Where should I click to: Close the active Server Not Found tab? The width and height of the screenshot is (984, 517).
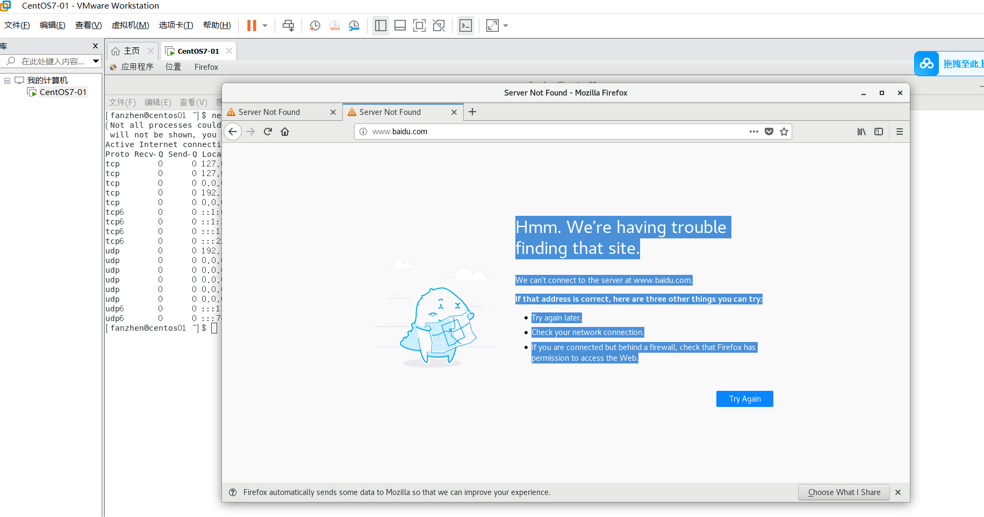(x=454, y=112)
